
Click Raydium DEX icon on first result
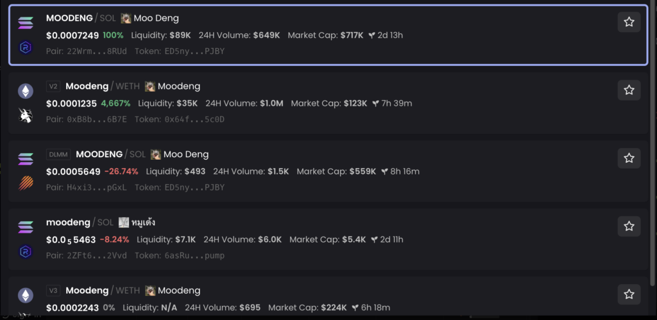(x=26, y=47)
